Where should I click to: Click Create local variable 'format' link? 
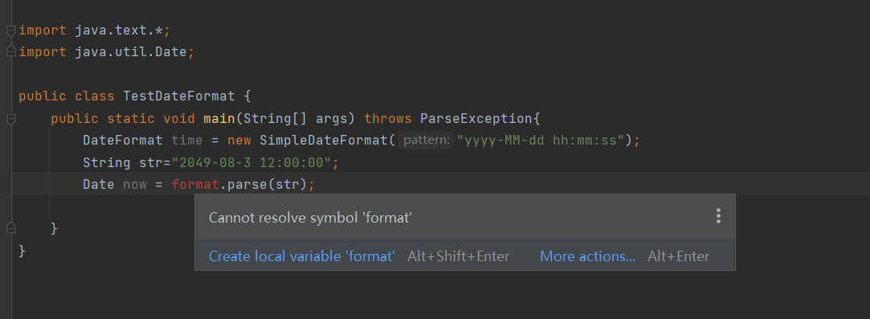[302, 256]
